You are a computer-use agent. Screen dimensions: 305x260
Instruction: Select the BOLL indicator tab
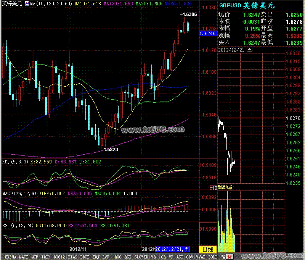tap(213, 257)
